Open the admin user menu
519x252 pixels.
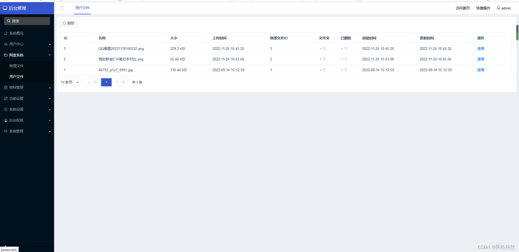504,8
